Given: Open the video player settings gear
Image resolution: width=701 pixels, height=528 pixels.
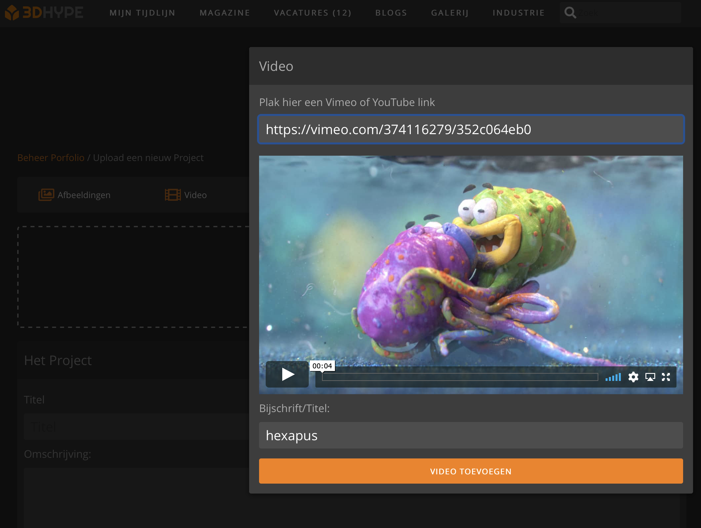Looking at the screenshot, I should (633, 377).
